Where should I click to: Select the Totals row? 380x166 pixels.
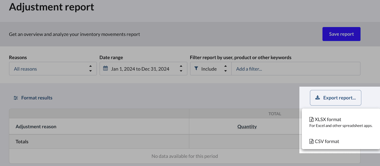tap(22, 142)
